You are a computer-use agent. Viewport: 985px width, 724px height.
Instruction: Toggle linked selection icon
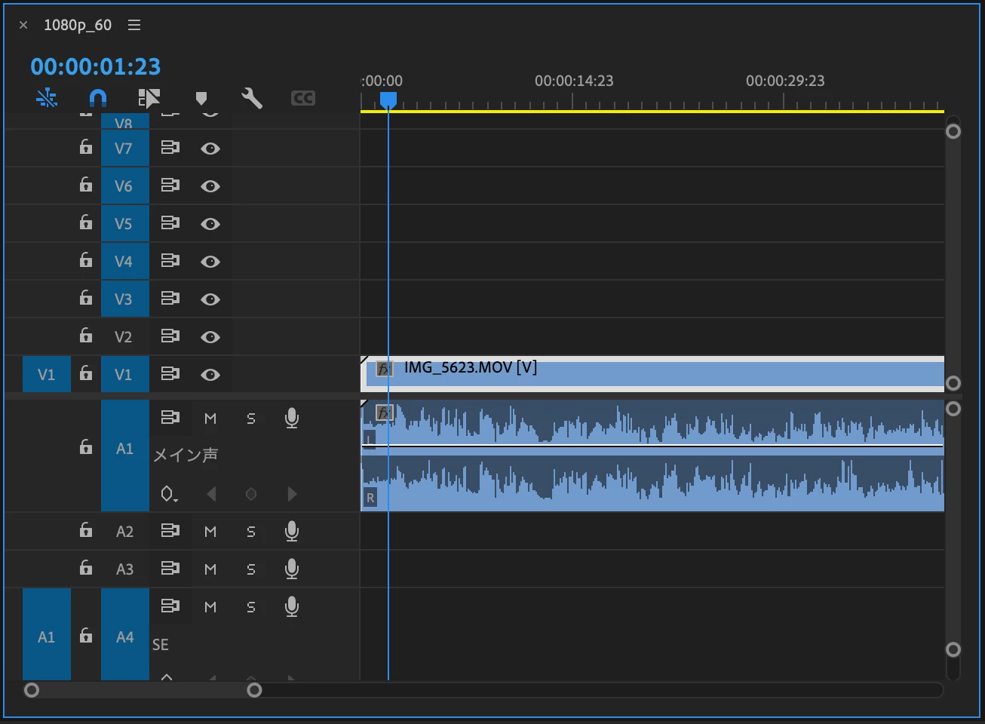[x=149, y=98]
